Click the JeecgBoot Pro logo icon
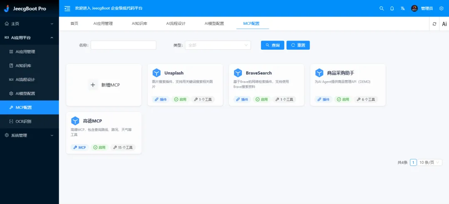The image size is (449, 204). pos(7,8)
